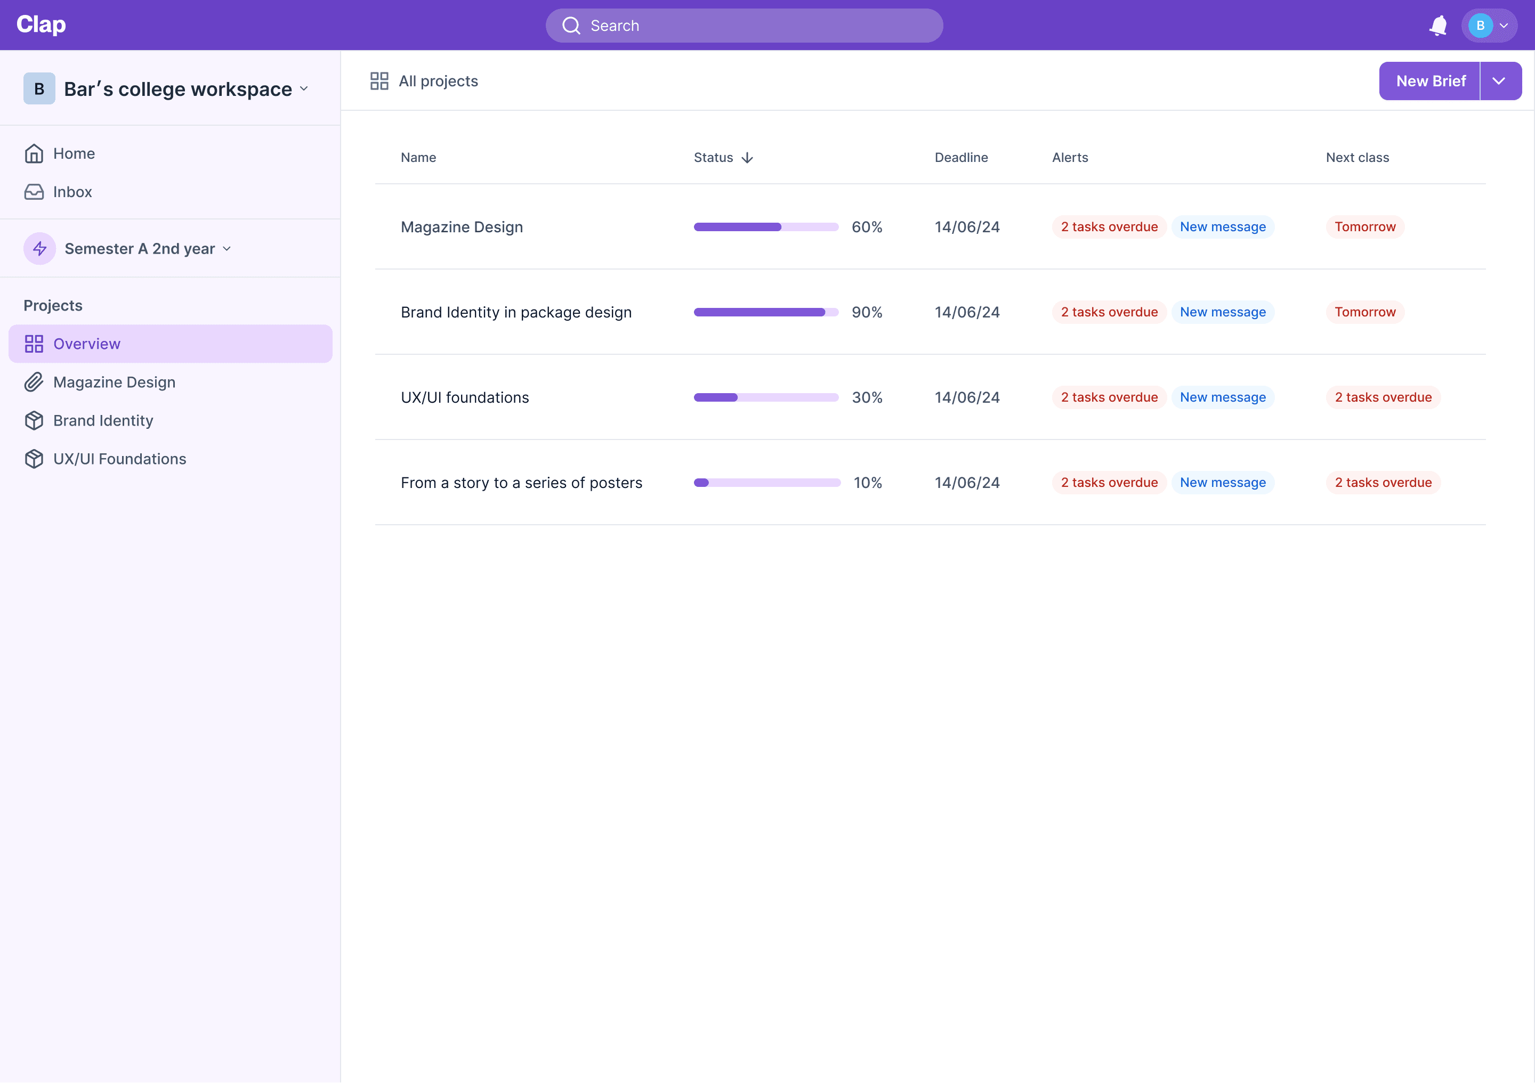Image resolution: width=1535 pixels, height=1091 pixels.
Task: Click into the Search field
Action: click(753, 26)
